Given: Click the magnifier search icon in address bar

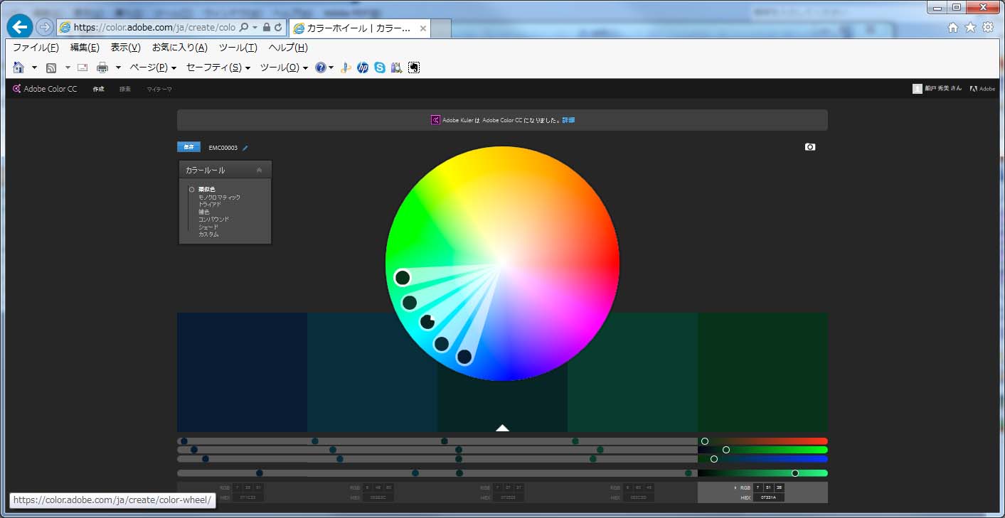Looking at the screenshot, I should (x=244, y=27).
